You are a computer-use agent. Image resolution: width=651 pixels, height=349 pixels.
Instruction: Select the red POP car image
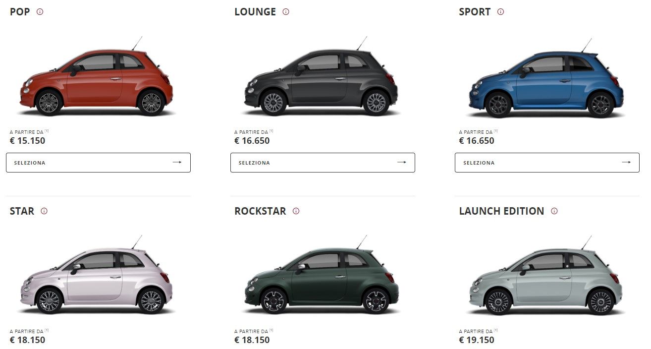click(x=97, y=77)
